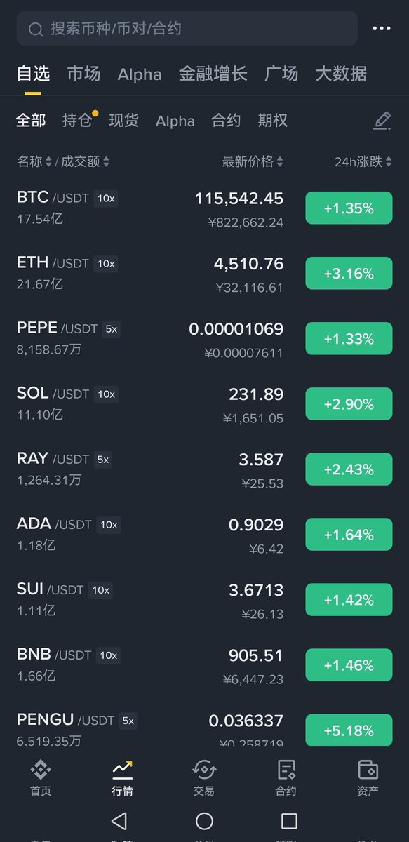Sort list by 最新价格 column
This screenshot has height=842, width=409.
[x=253, y=162]
